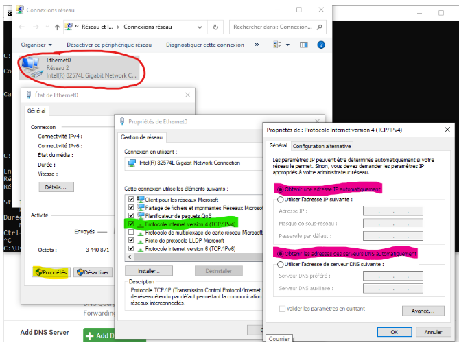Click the Désactiver shield button
459x343 pixels.
click(93, 272)
